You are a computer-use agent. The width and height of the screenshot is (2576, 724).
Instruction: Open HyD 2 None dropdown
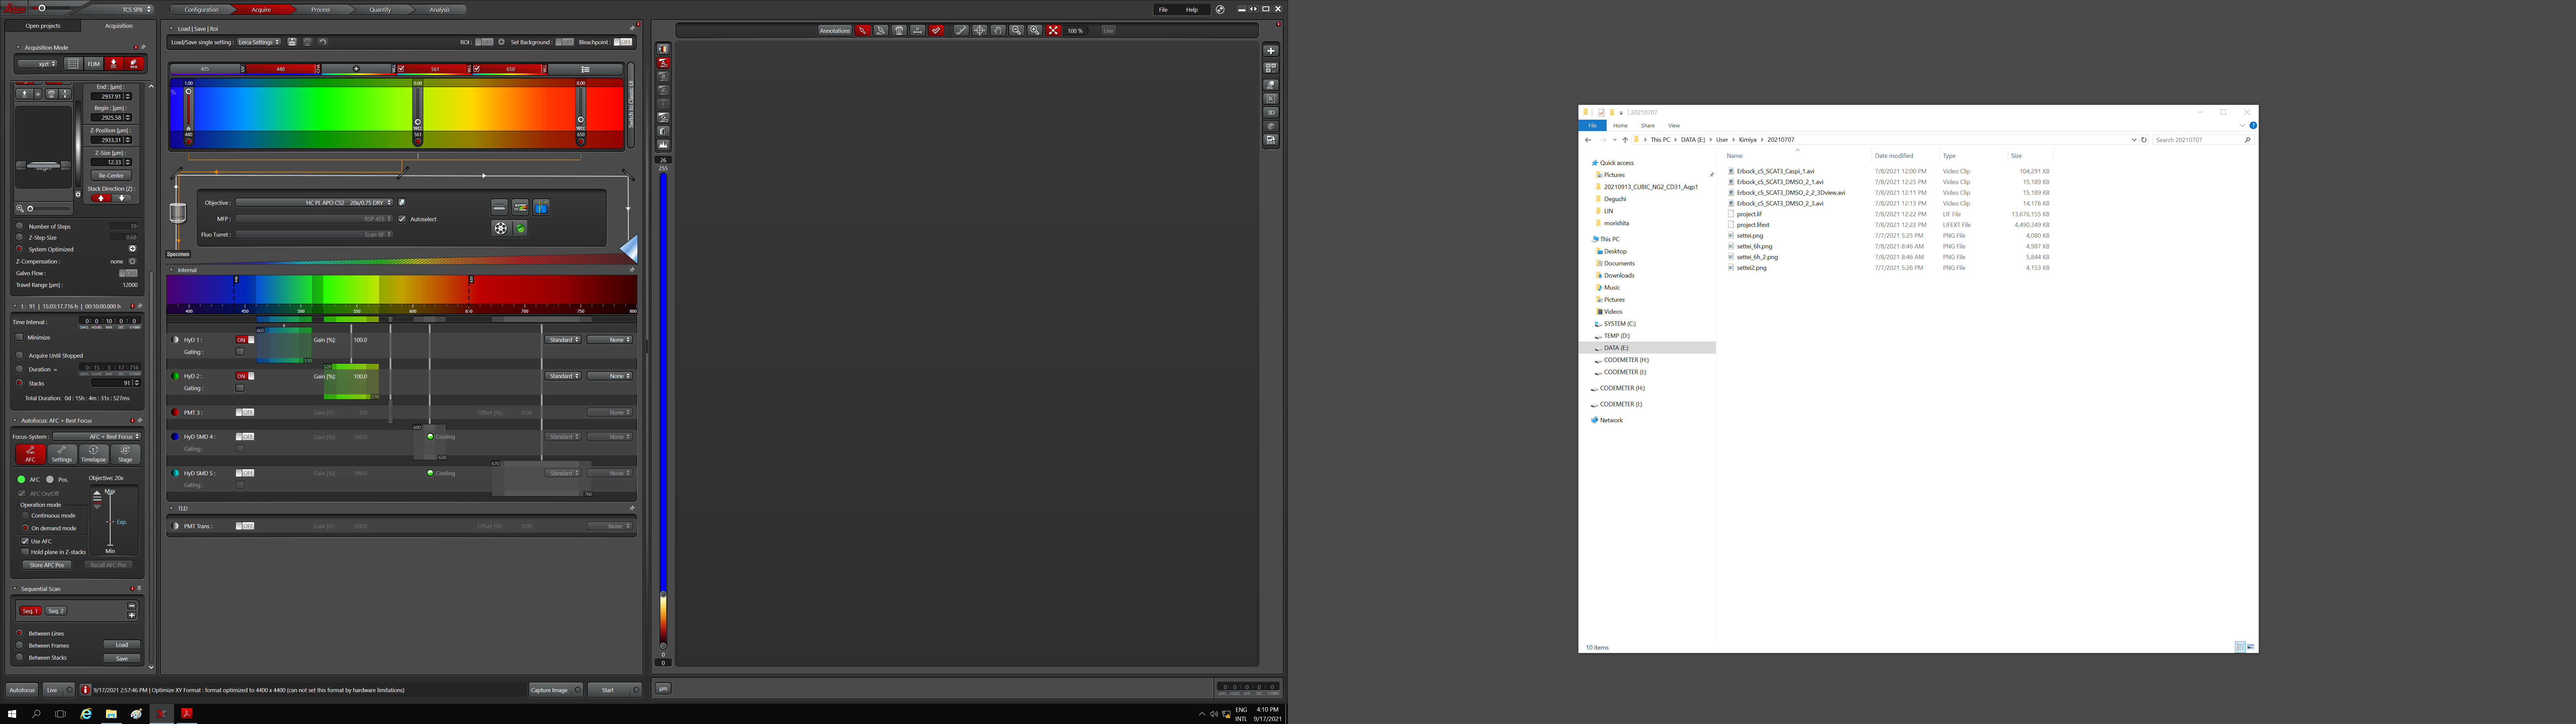pyautogui.click(x=610, y=376)
